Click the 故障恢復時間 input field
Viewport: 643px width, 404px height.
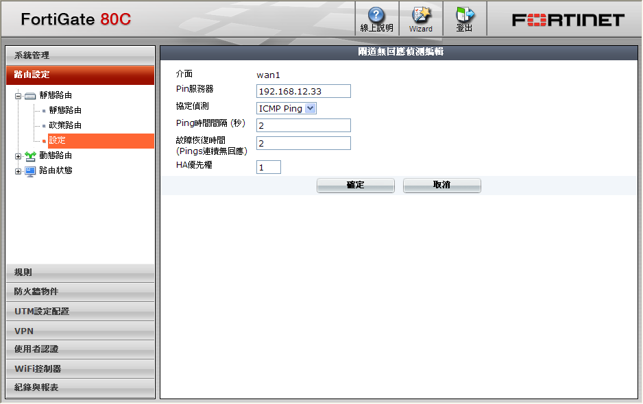304,143
